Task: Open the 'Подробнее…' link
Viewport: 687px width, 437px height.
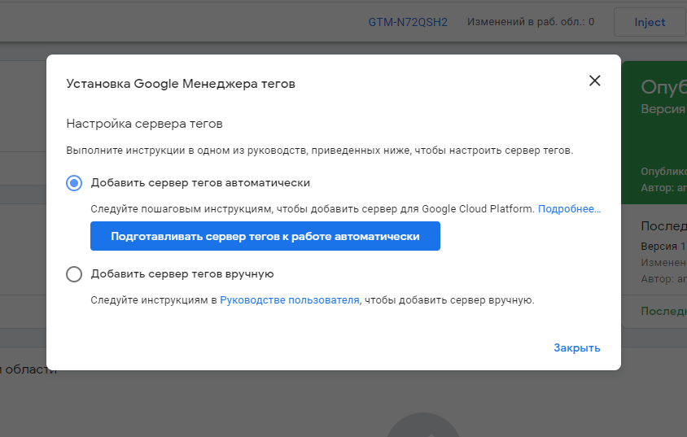Action: click(569, 209)
